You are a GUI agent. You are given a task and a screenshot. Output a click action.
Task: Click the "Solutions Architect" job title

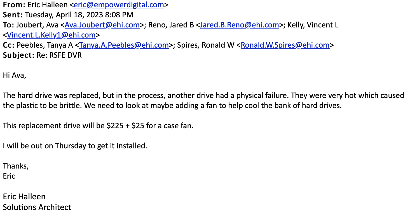(x=37, y=207)
